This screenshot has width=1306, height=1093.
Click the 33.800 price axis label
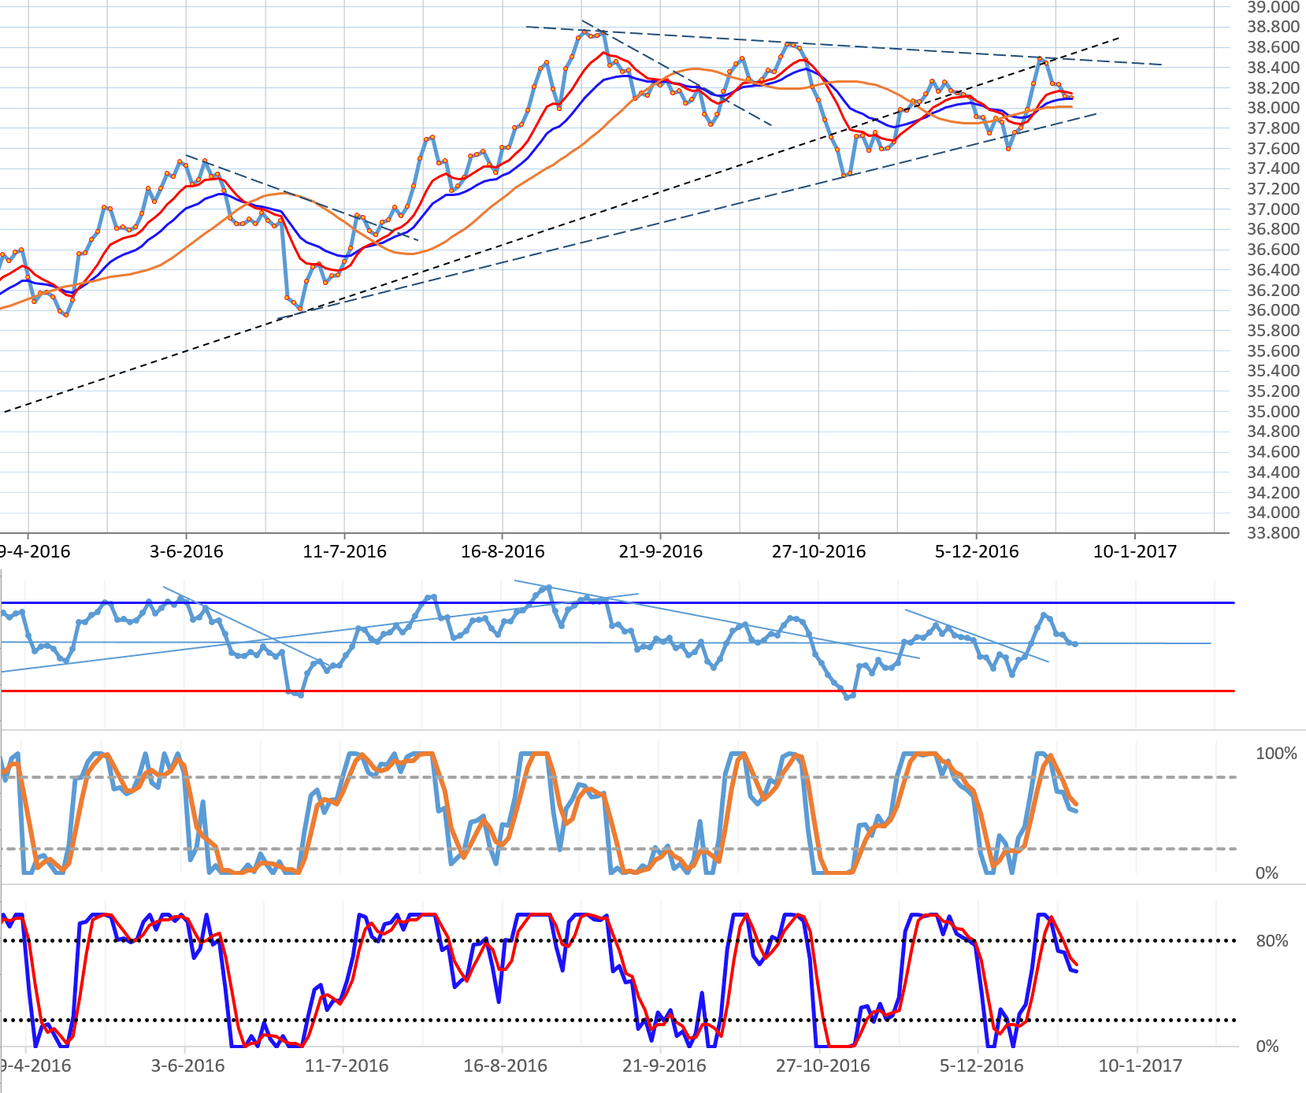(1273, 533)
